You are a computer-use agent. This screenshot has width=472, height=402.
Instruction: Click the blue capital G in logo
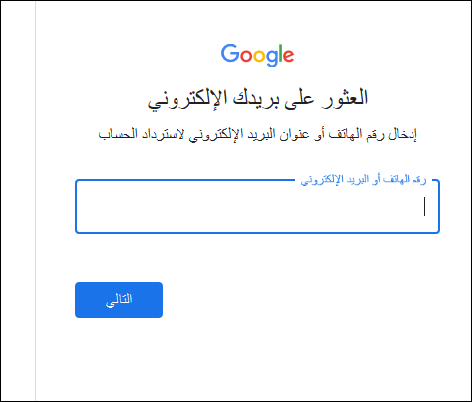coord(230,53)
